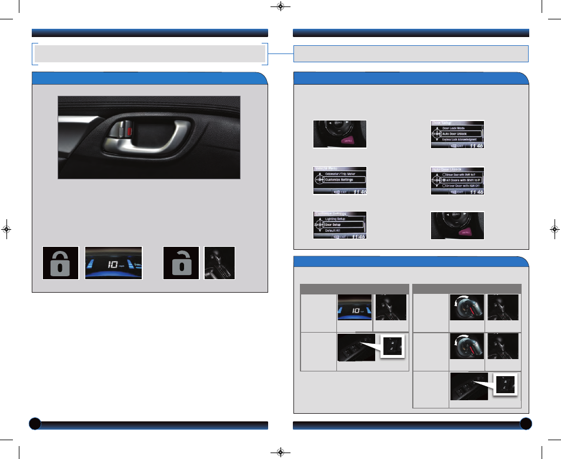Viewport: 561px width, 459px height.
Task: Click the steering wheel MENU button photo above the Vehicle Menu screen
Action: click(340, 134)
